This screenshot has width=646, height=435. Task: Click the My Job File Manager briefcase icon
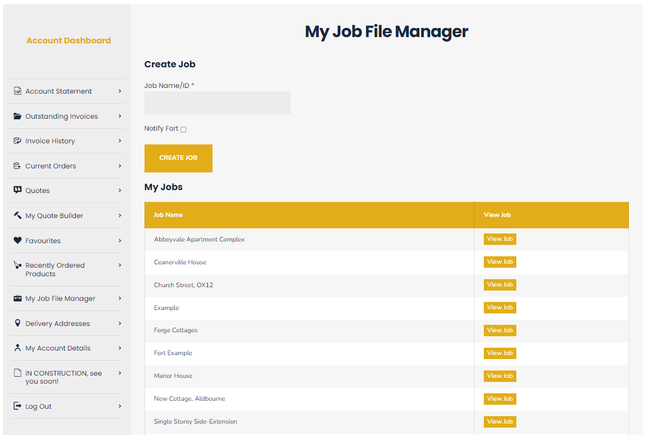17,299
